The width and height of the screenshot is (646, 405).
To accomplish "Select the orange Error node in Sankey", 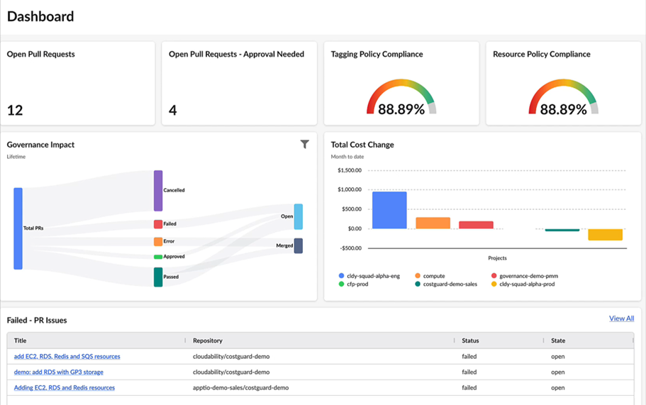I will pyautogui.click(x=158, y=241).
